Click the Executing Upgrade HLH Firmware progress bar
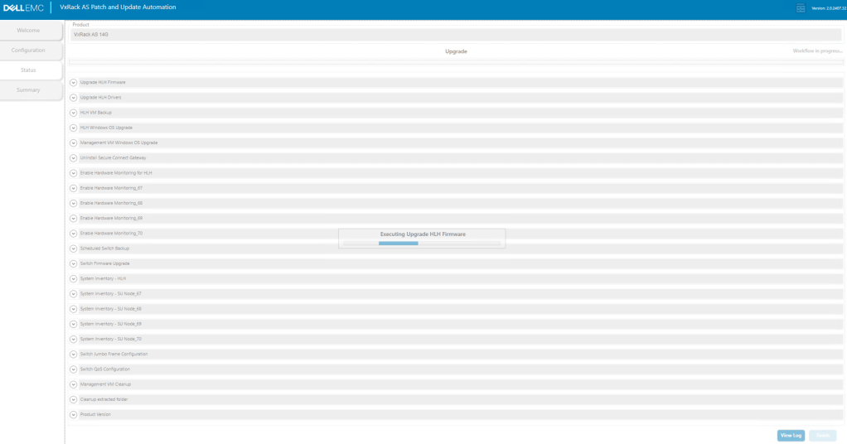This screenshot has height=444, width=847. coord(422,244)
